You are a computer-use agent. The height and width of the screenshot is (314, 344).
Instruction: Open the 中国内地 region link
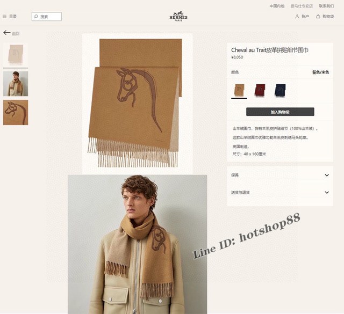(277, 6)
